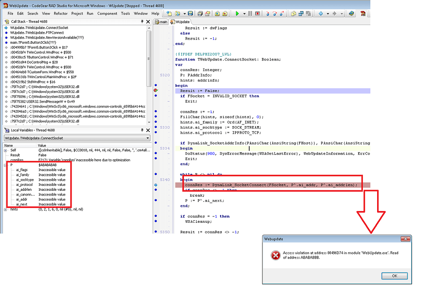Open a file with the Open icon
The width and height of the screenshot is (431, 290).
tap(178, 13)
